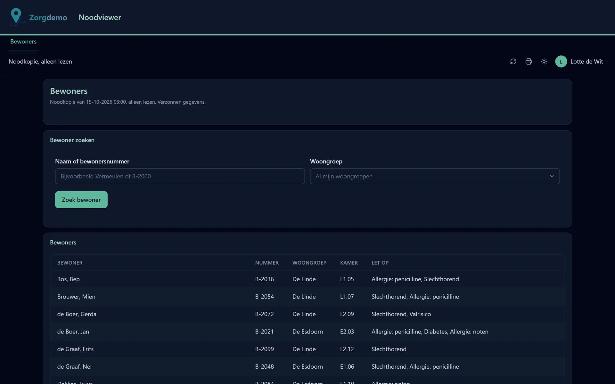Click resident number B-2072
This screenshot has width=615, height=384.
point(265,314)
